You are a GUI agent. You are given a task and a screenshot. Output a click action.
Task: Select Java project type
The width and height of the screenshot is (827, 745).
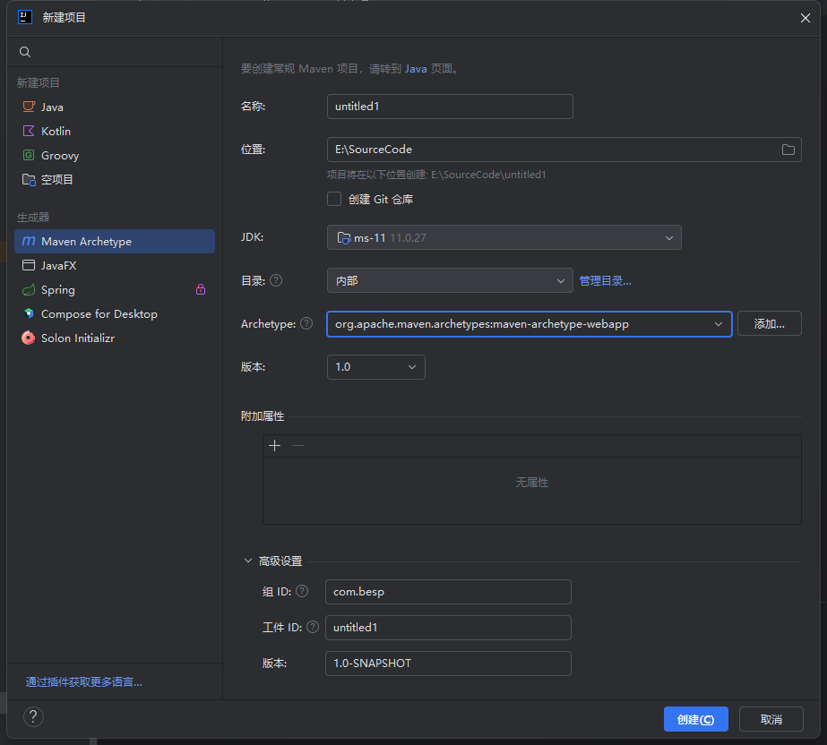[x=115, y=107]
